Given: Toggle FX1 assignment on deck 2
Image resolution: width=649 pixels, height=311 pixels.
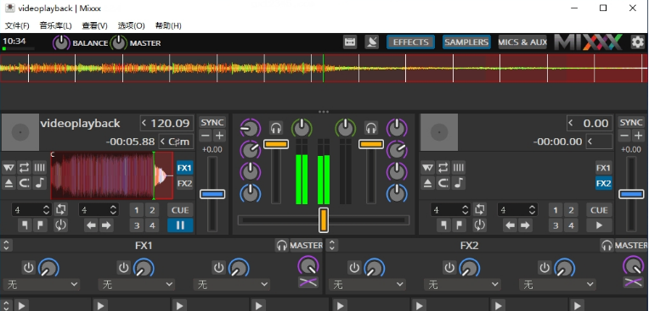Looking at the screenshot, I should pos(603,168).
